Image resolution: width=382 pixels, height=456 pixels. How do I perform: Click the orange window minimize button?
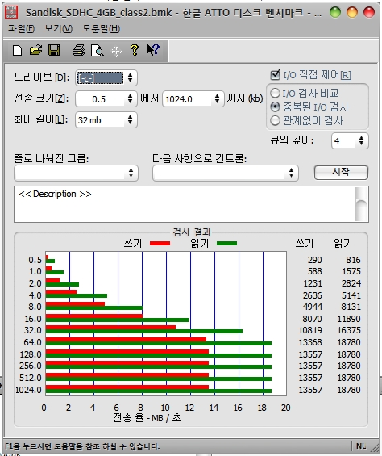[x=352, y=12]
